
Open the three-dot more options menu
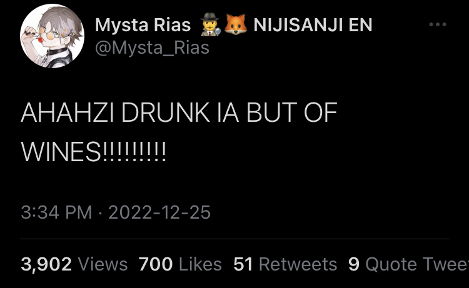tap(438, 24)
